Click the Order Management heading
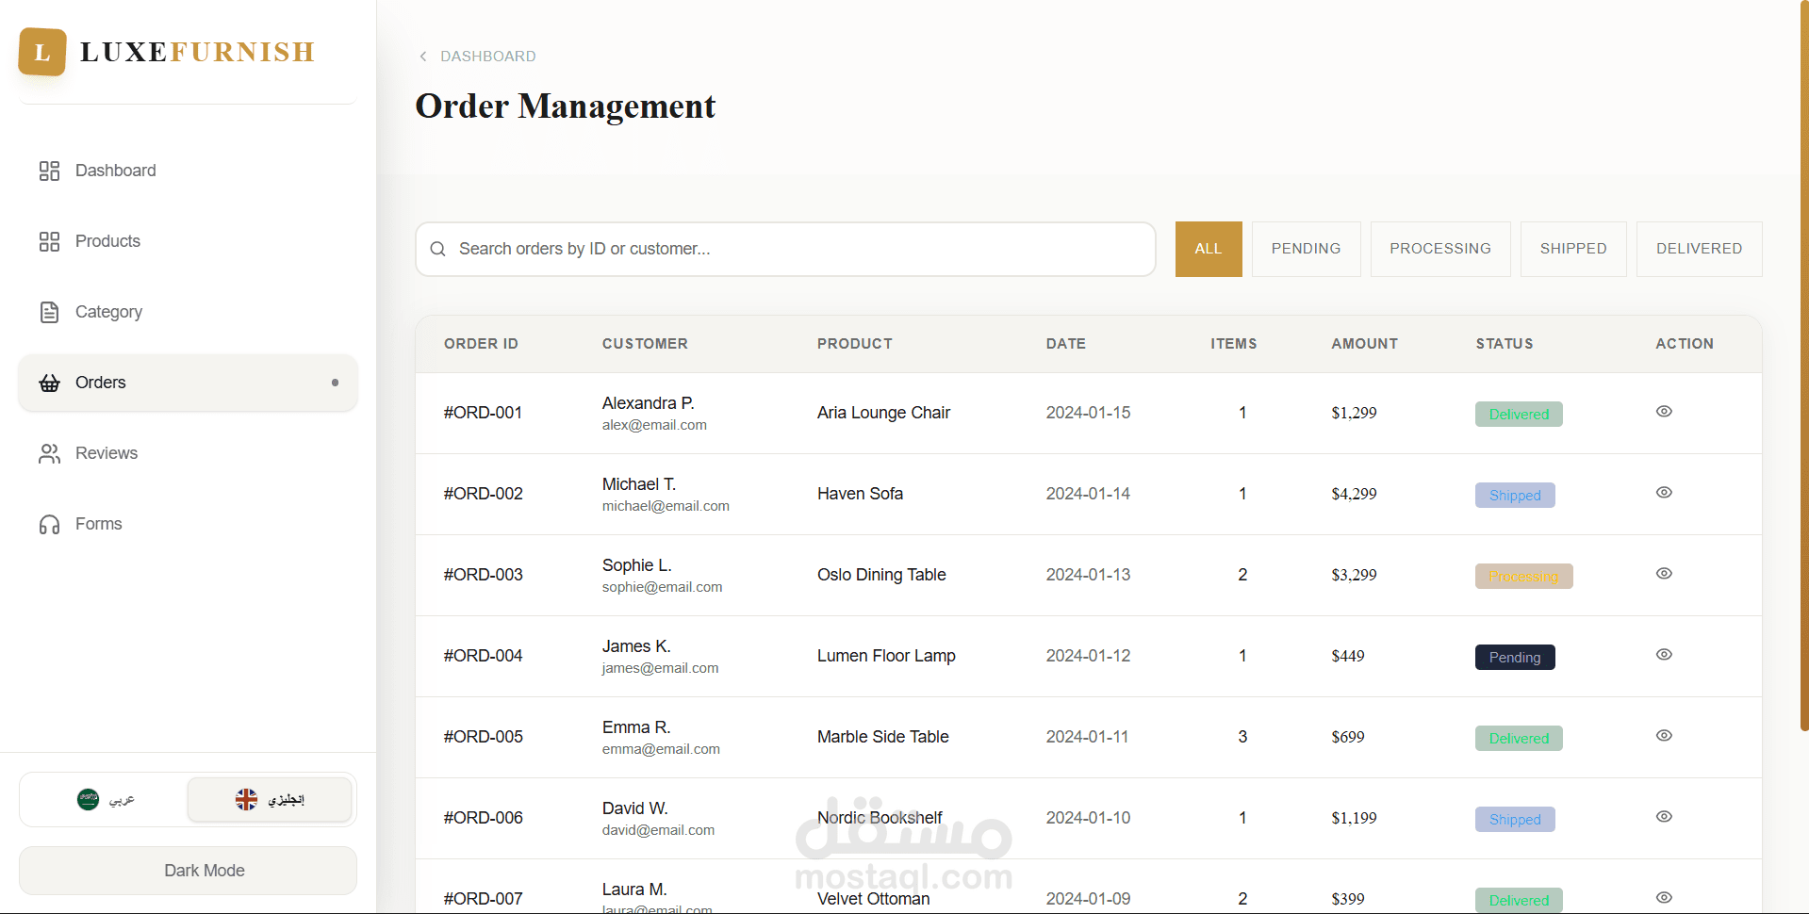The height and width of the screenshot is (914, 1809). click(566, 106)
